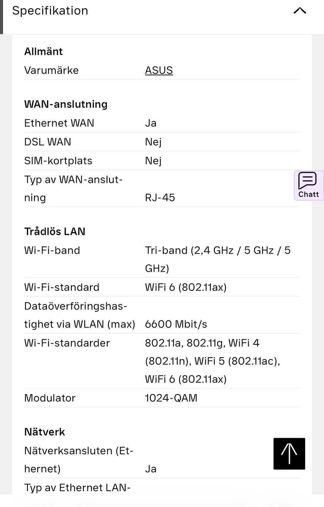Click the WAN-anslutning section heading

point(66,104)
